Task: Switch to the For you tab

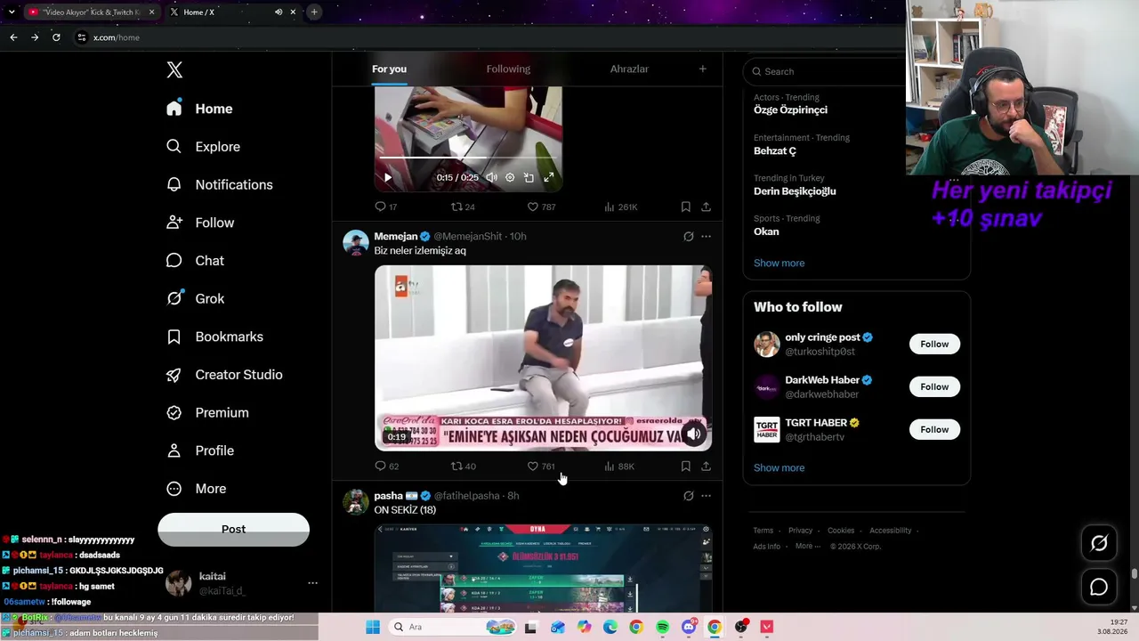Action: (389, 69)
